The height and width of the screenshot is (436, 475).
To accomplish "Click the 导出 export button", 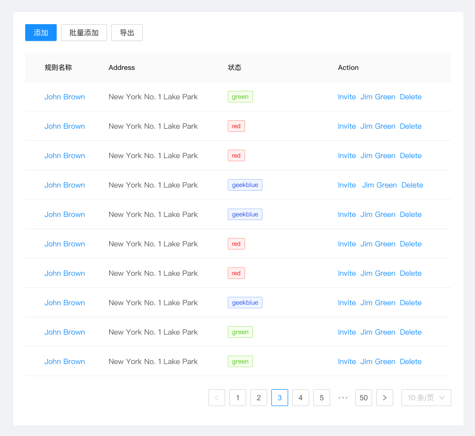I will [x=127, y=33].
